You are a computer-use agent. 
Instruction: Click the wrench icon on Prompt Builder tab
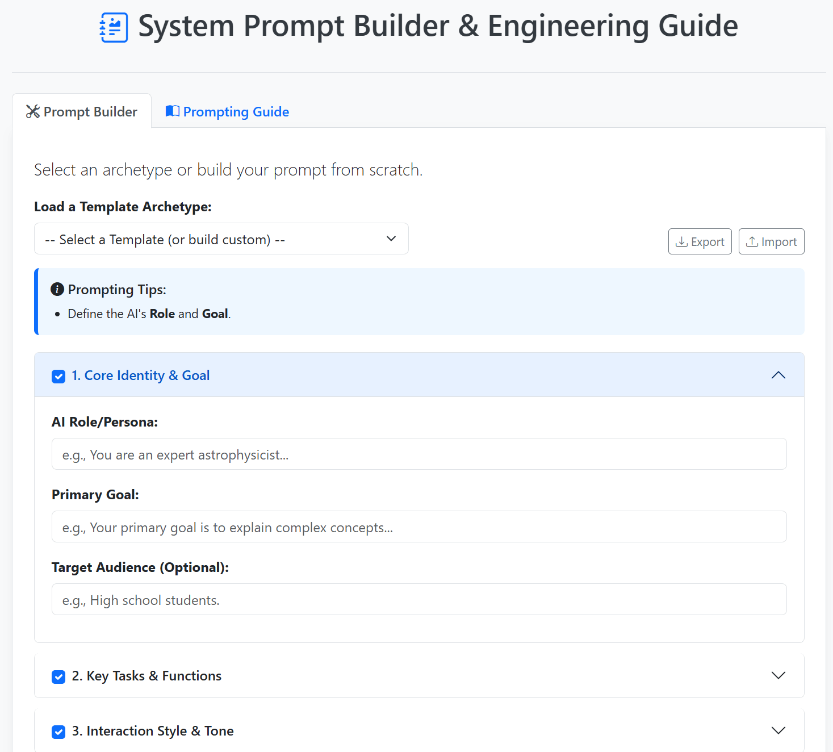33,112
